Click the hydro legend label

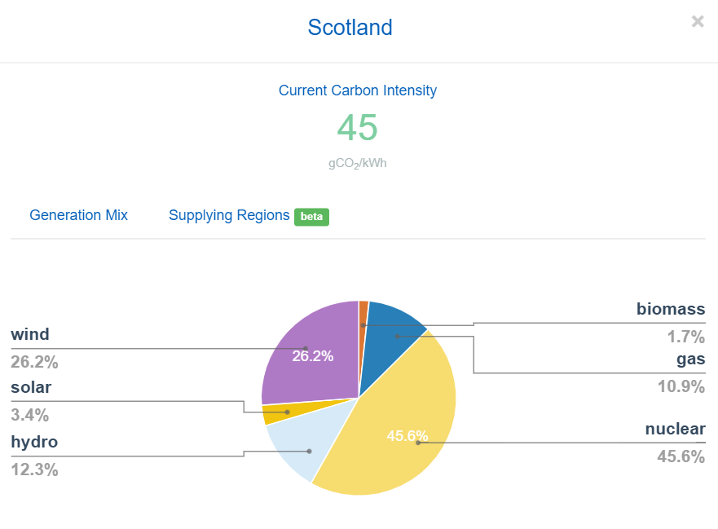(34, 442)
